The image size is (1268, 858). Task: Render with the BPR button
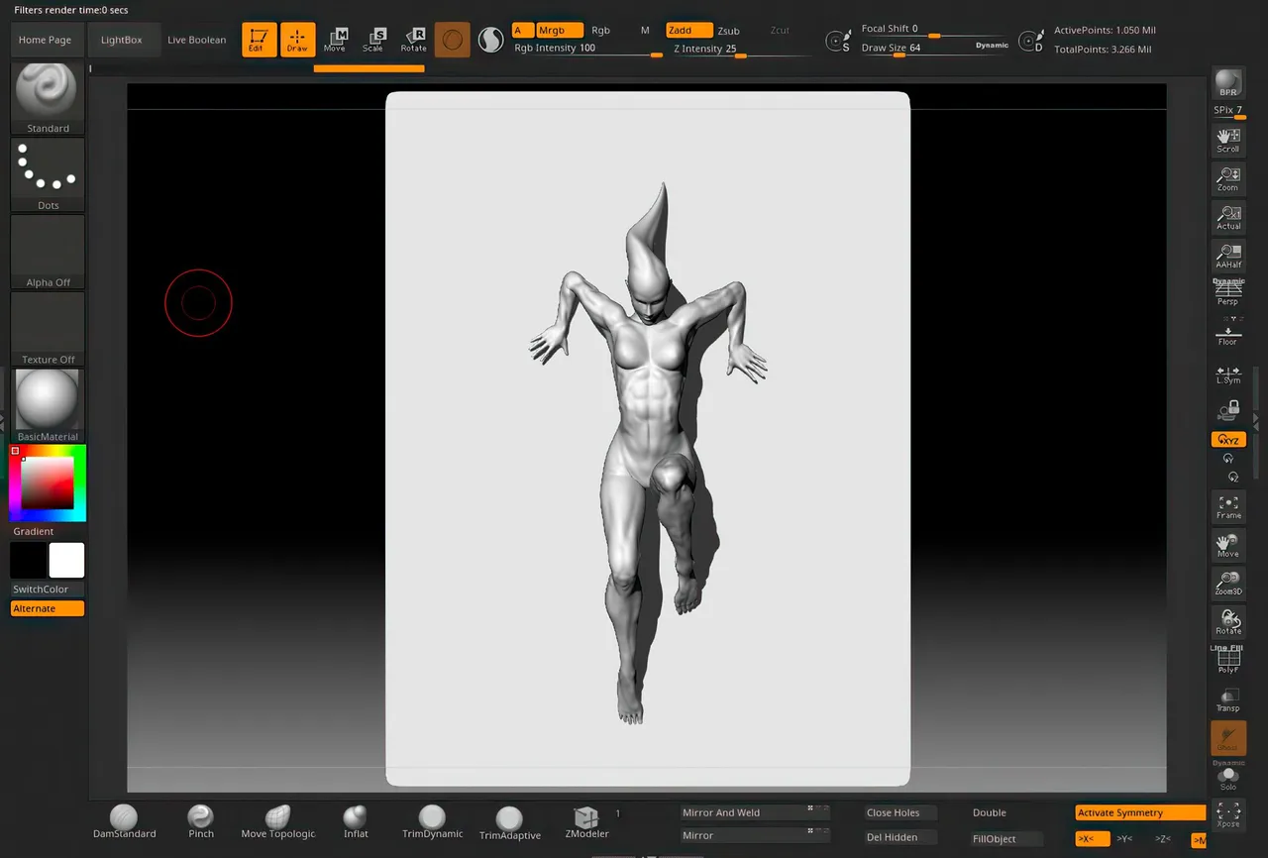click(1228, 83)
